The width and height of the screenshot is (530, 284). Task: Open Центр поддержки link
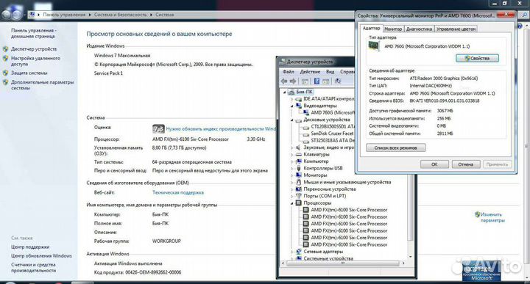[x=30, y=247]
